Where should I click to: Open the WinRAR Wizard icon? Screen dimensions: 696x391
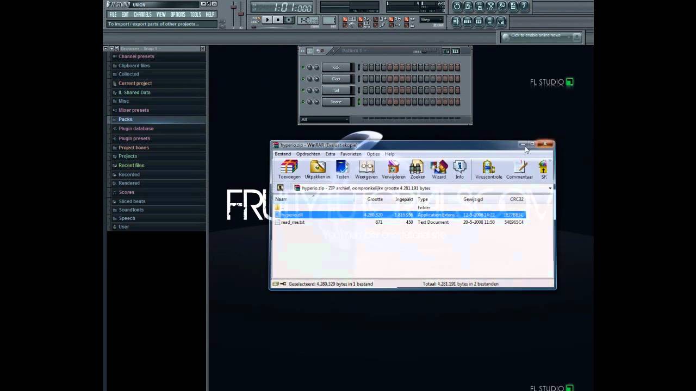tap(439, 169)
